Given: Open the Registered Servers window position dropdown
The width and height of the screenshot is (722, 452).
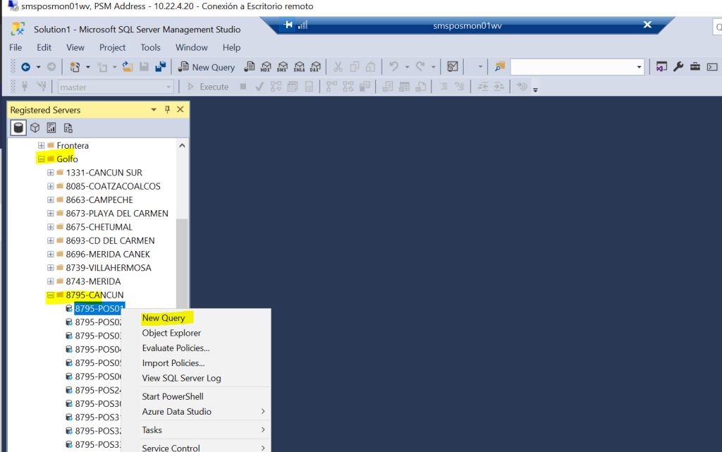Looking at the screenshot, I should point(154,109).
